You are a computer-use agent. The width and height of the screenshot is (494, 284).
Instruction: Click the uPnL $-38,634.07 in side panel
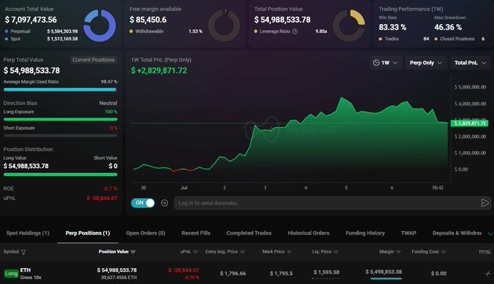pos(102,198)
